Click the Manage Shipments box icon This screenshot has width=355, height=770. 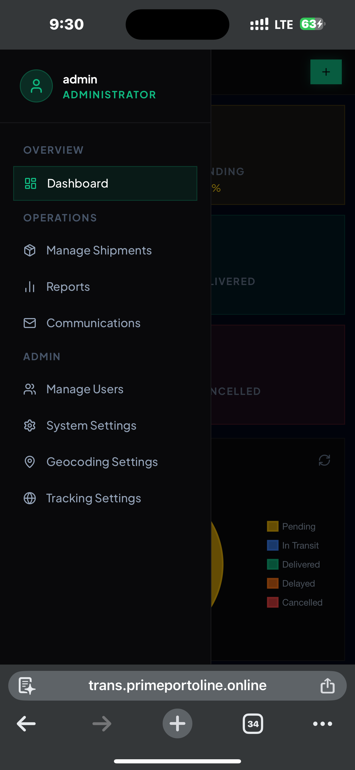(30, 250)
